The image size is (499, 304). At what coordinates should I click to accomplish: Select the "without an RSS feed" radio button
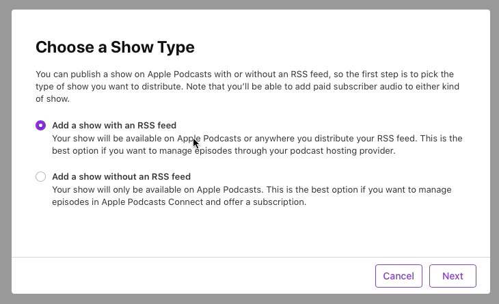[x=41, y=176]
